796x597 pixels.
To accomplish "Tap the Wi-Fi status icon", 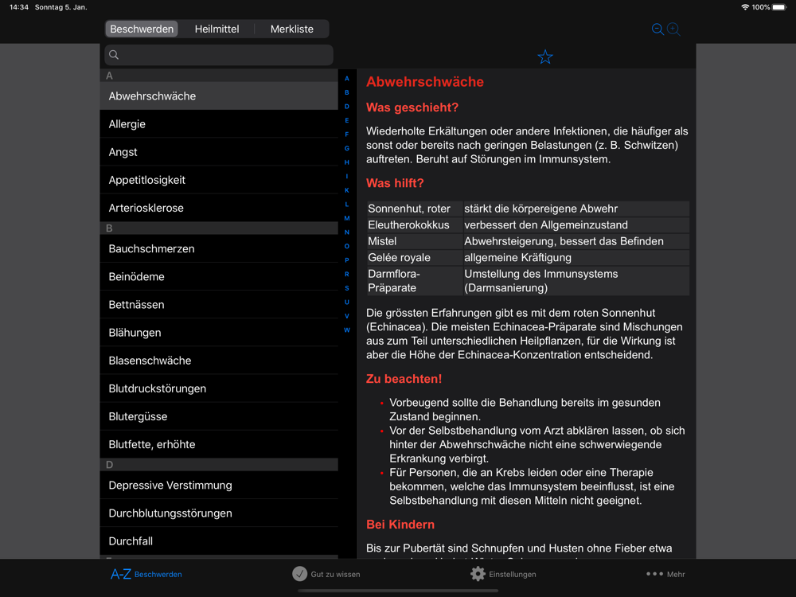I will [x=745, y=7].
